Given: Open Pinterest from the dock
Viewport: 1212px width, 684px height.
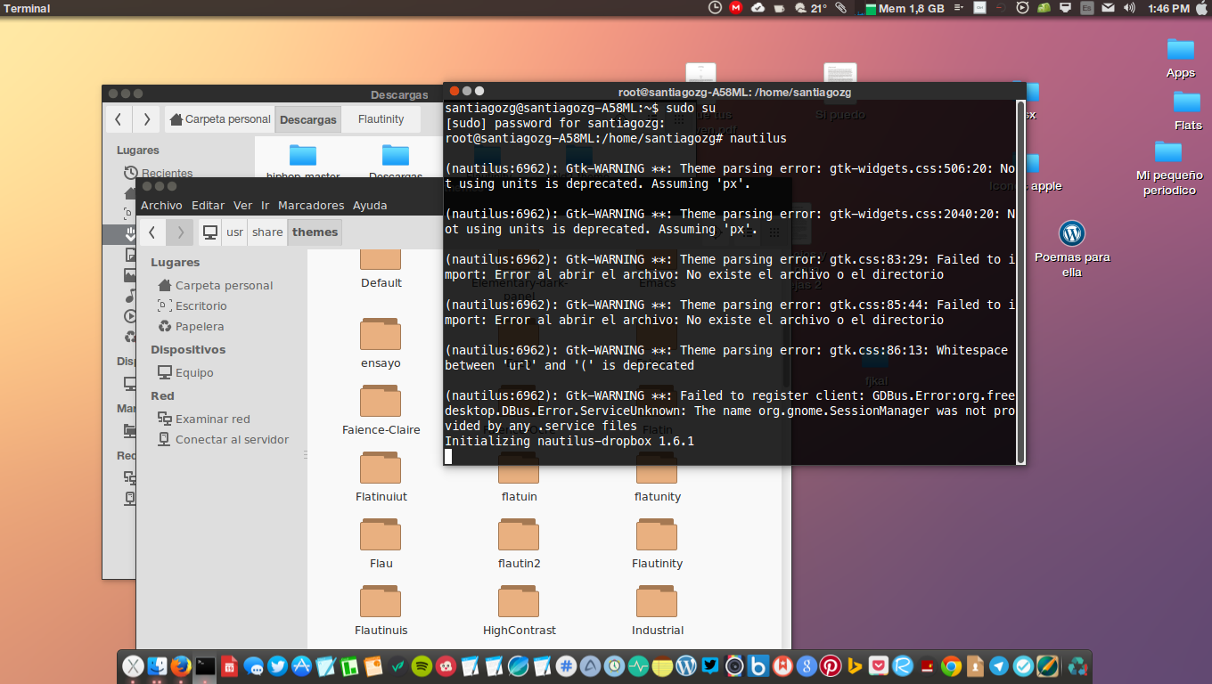Looking at the screenshot, I should 831,665.
